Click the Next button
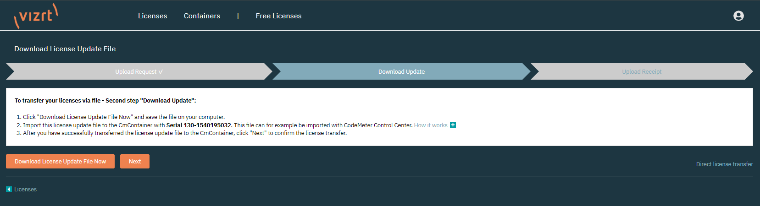 tap(135, 162)
